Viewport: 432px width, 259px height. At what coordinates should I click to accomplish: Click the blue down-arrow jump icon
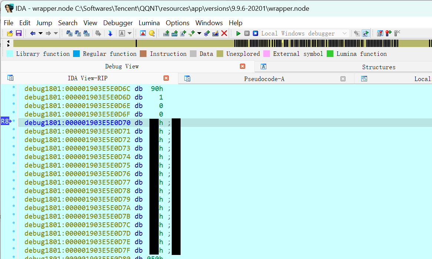[110, 34]
